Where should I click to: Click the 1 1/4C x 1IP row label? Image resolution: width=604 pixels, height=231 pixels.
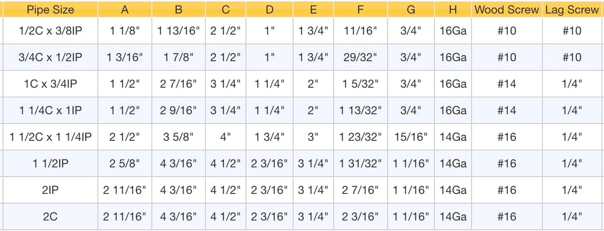(51, 111)
